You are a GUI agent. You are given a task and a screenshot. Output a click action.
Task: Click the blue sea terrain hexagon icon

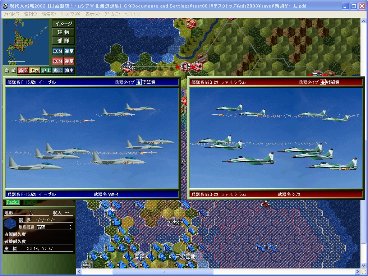pos(11,224)
